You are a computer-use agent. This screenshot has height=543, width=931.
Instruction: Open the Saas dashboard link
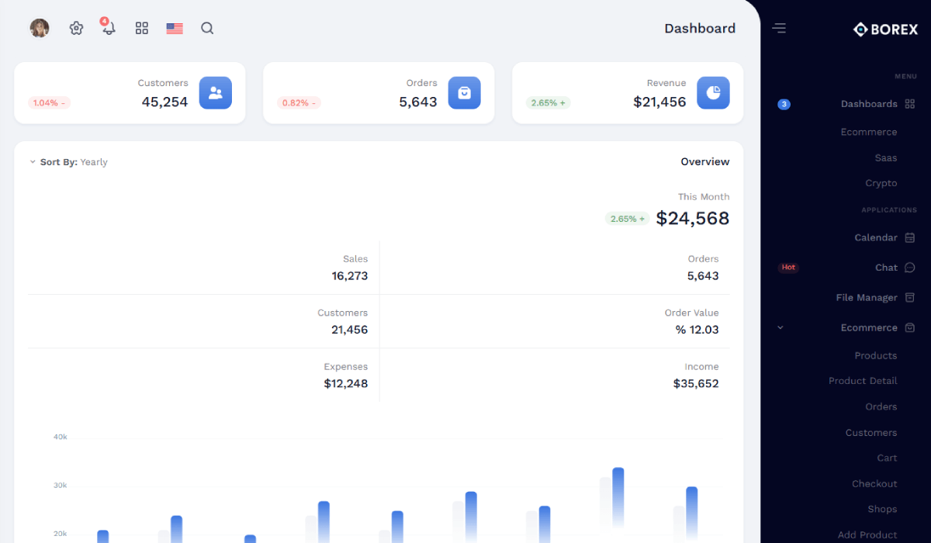coord(886,157)
